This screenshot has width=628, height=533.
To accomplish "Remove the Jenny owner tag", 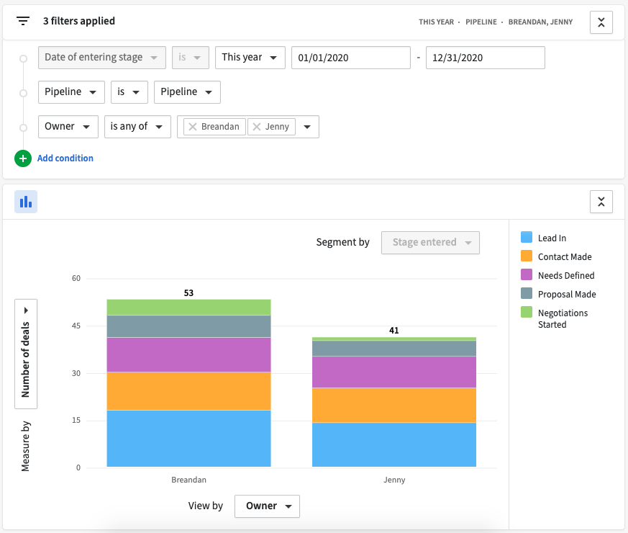I will [x=257, y=127].
